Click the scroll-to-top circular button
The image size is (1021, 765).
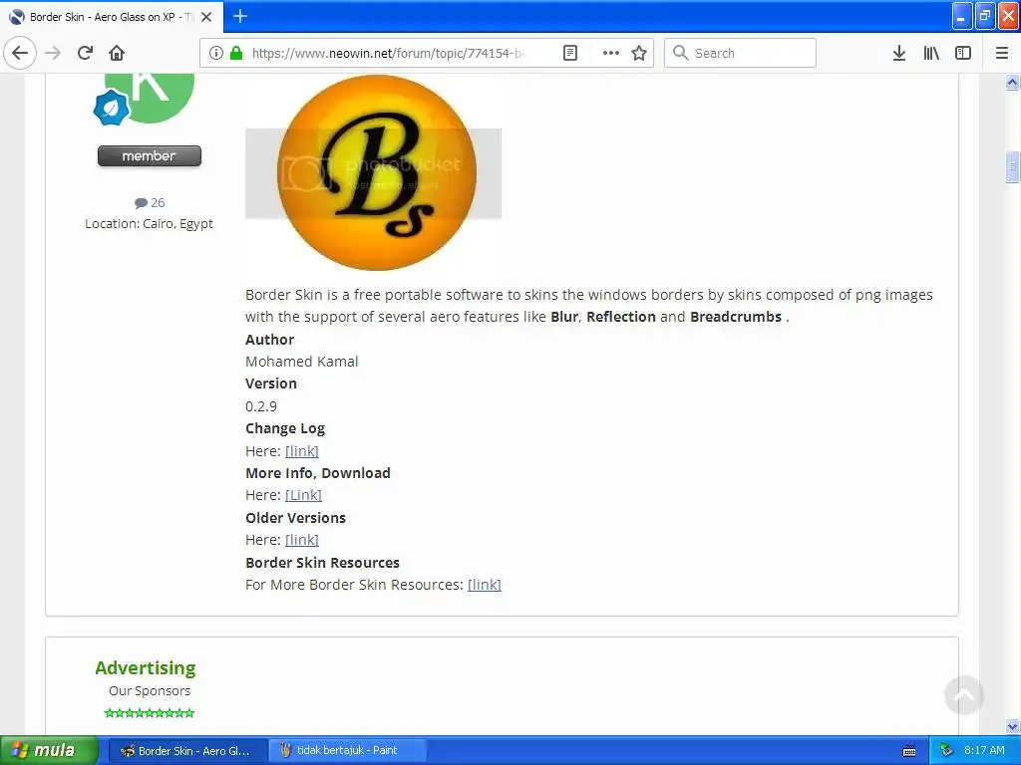(x=964, y=695)
